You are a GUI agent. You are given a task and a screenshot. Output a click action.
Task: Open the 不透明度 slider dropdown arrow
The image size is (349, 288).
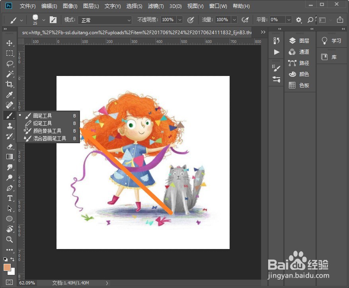coord(179,20)
